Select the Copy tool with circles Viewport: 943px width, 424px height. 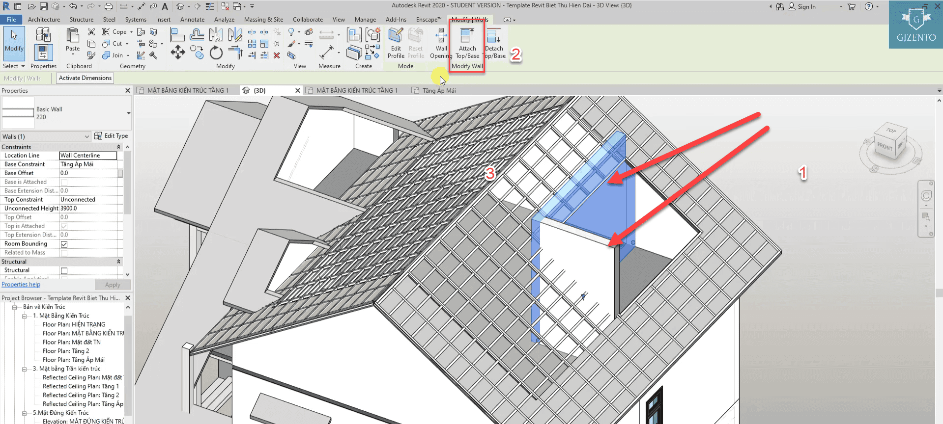pyautogui.click(x=197, y=53)
